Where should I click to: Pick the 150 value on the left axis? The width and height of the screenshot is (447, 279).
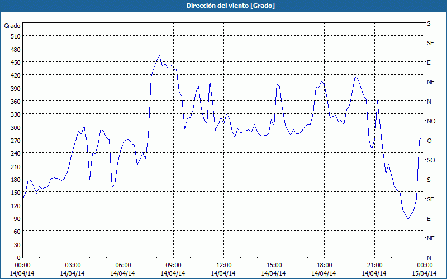tap(16, 193)
